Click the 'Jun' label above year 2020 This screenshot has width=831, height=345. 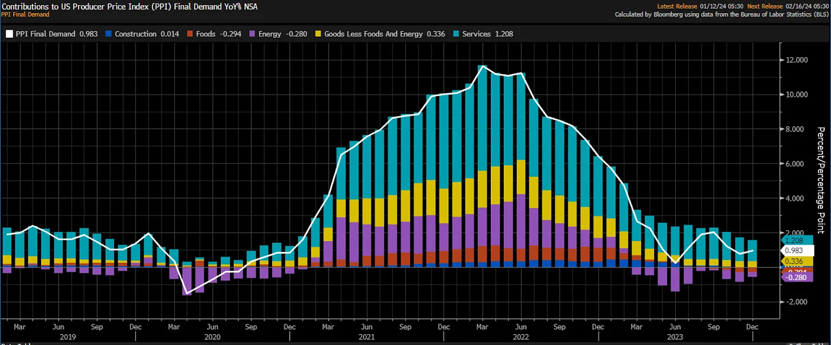(212, 327)
